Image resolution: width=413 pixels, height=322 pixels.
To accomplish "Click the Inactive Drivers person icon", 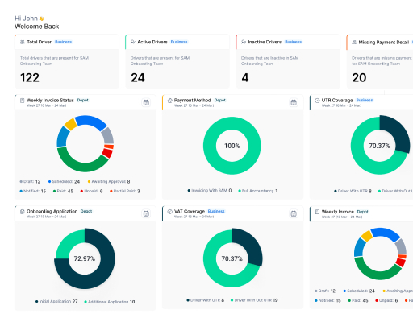I will tap(244, 42).
